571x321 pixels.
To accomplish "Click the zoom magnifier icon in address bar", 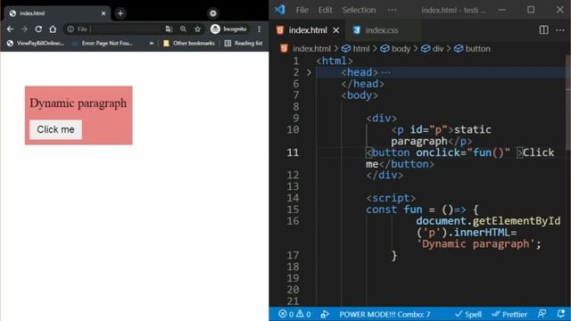I will (x=183, y=29).
